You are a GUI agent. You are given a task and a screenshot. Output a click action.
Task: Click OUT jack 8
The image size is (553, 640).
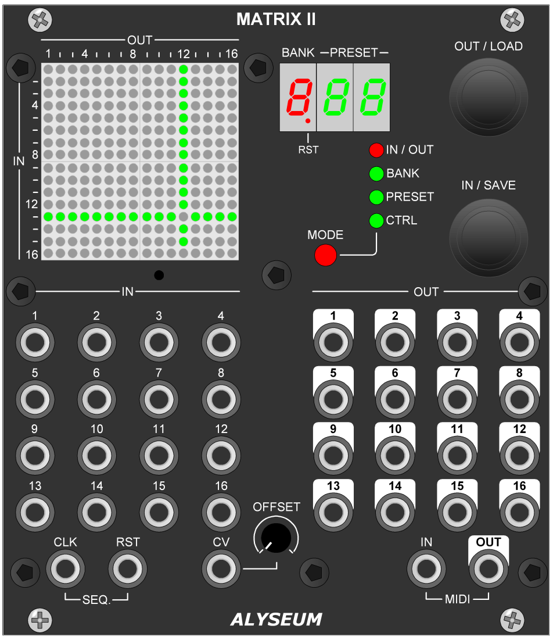pos(519,399)
